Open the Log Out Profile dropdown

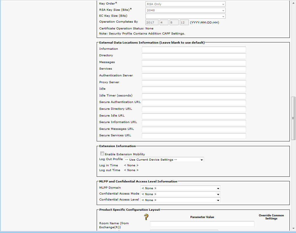[164, 160]
